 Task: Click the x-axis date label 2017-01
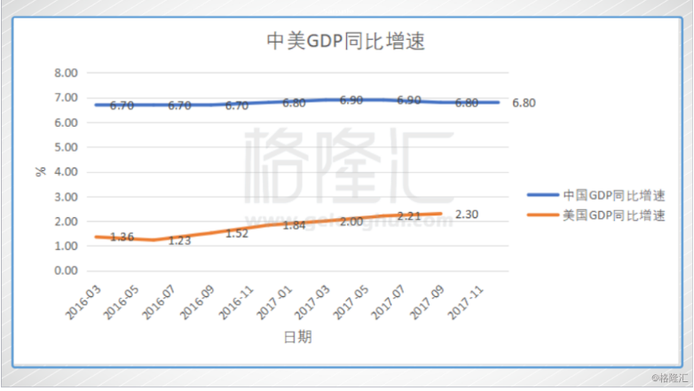pyautogui.click(x=274, y=302)
